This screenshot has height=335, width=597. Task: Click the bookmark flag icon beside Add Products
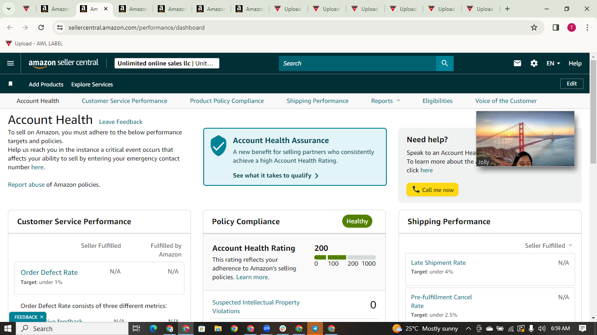[x=10, y=84]
